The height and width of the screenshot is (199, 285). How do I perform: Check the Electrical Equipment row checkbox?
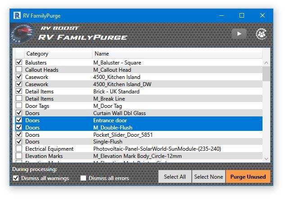[19, 149]
